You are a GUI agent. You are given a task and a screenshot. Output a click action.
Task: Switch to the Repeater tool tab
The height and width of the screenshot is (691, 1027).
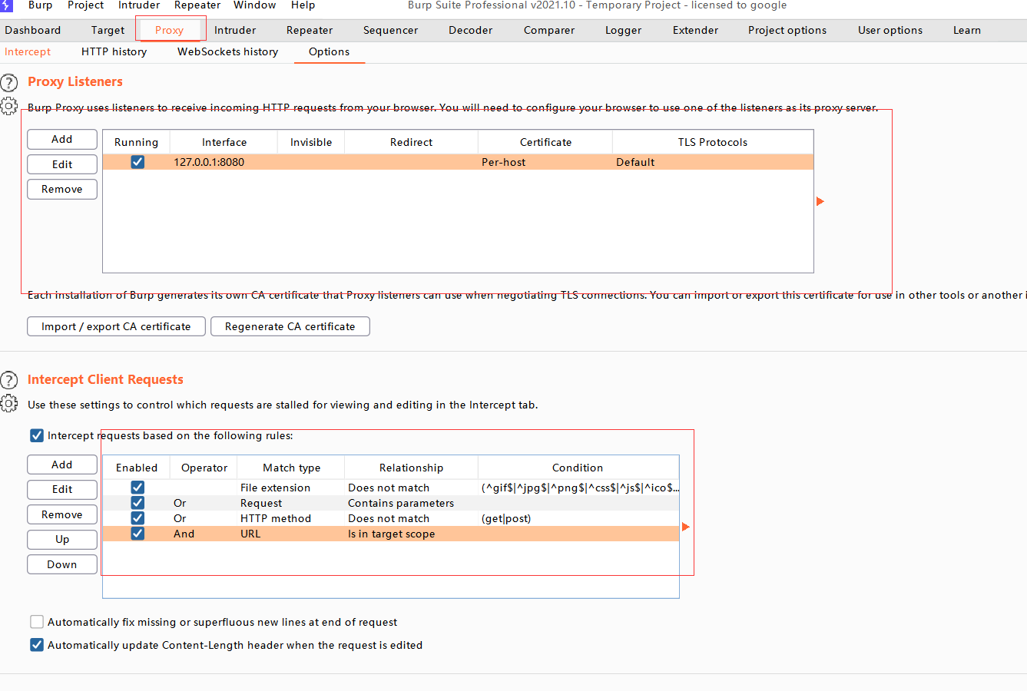310,30
